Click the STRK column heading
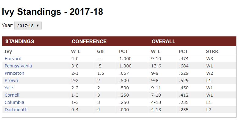This screenshot has width=239, height=120. (x=212, y=51)
